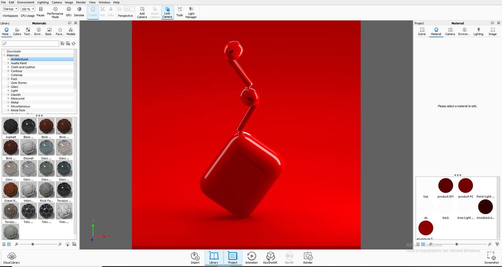This screenshot has height=267, width=502.
Task: Collapse the Materials root folder
Action: tap(4, 55)
